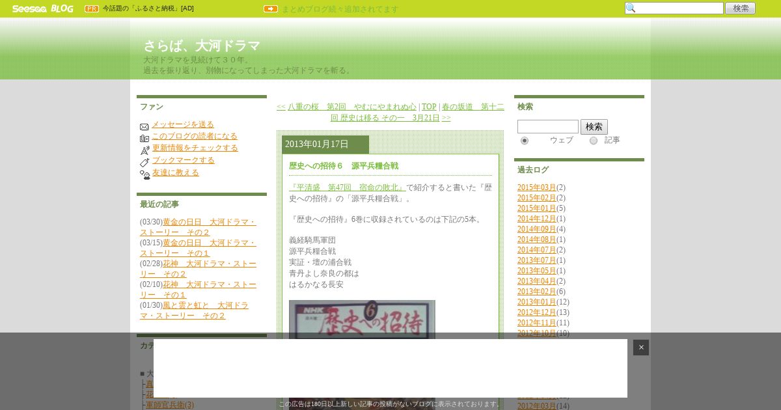Image resolution: width=781 pixels, height=410 pixels.
Task: Click the PR badge icon in top bar
Action: tap(92, 8)
